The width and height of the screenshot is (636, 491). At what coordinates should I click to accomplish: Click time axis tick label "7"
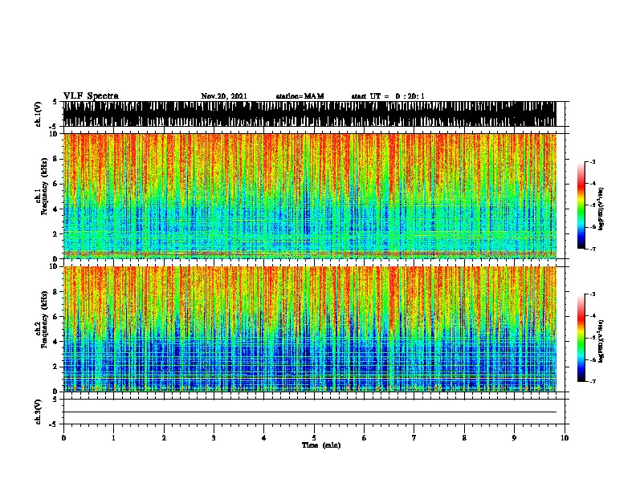point(414,438)
